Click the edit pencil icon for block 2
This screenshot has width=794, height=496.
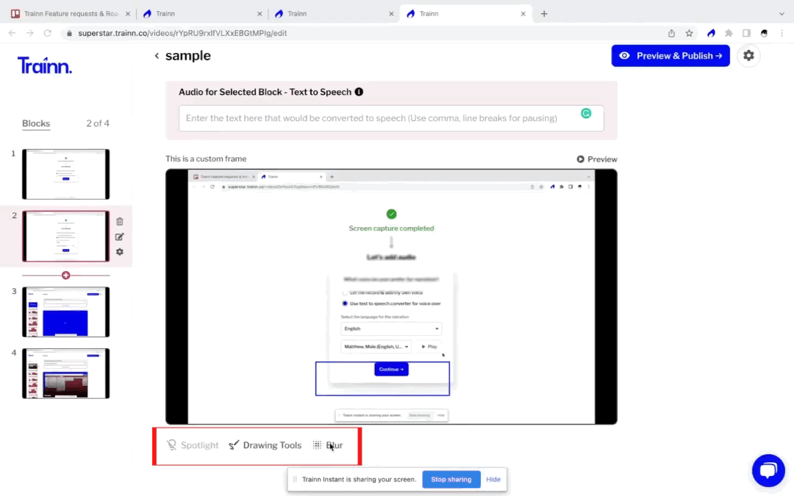tap(120, 237)
